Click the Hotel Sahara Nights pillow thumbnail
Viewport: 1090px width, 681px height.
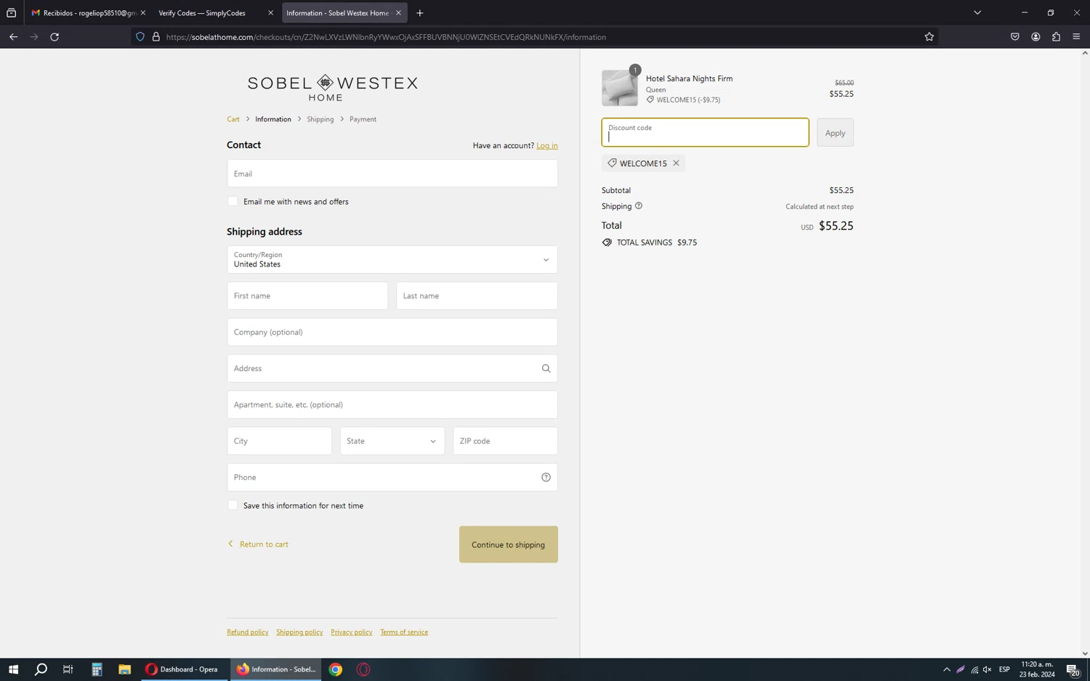pyautogui.click(x=620, y=88)
